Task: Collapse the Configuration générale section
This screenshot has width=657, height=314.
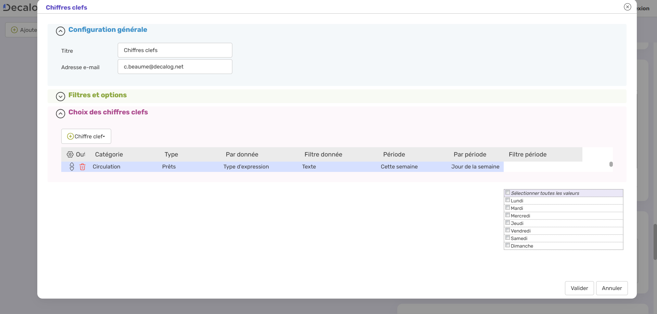Action: pos(61,31)
